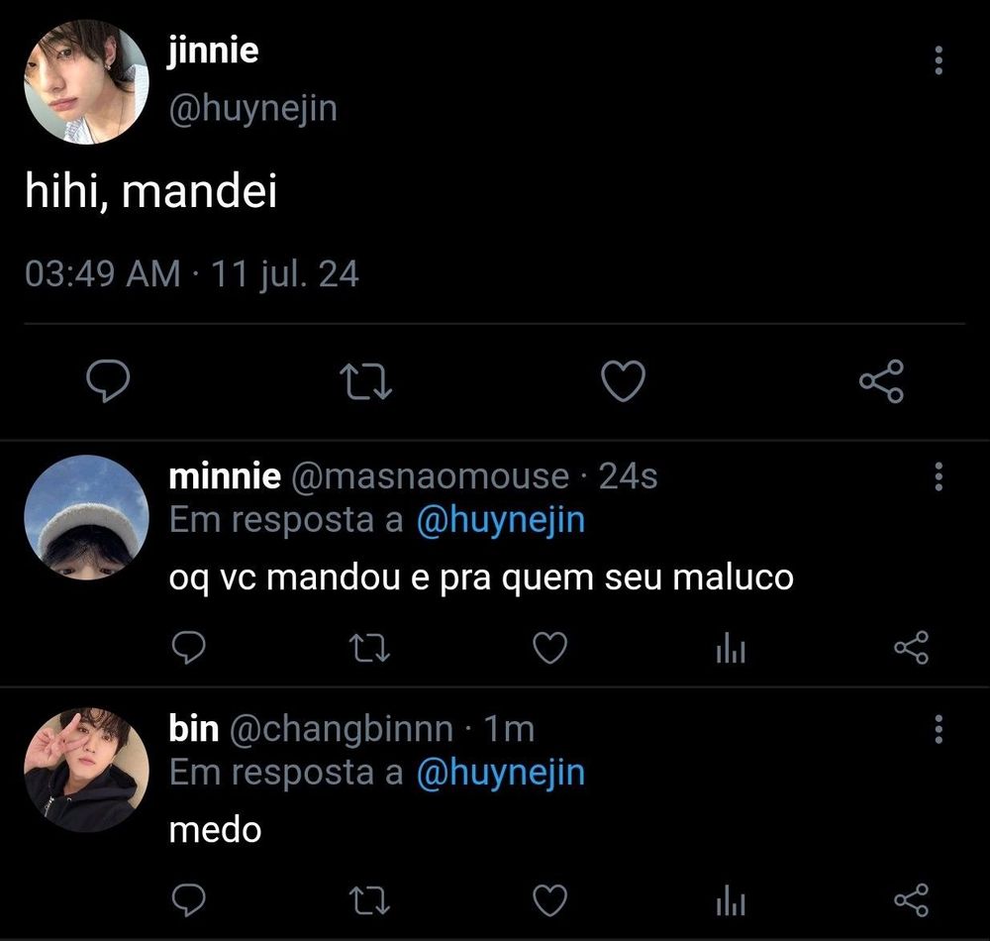Viewport: 990px width, 941px height.
Task: Like minnie's reply
Action: [x=549, y=648]
